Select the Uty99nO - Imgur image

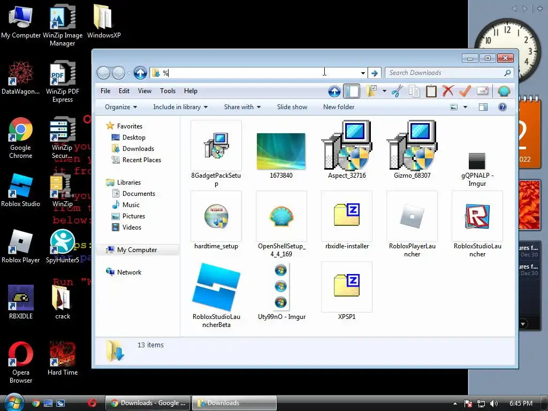(281, 291)
